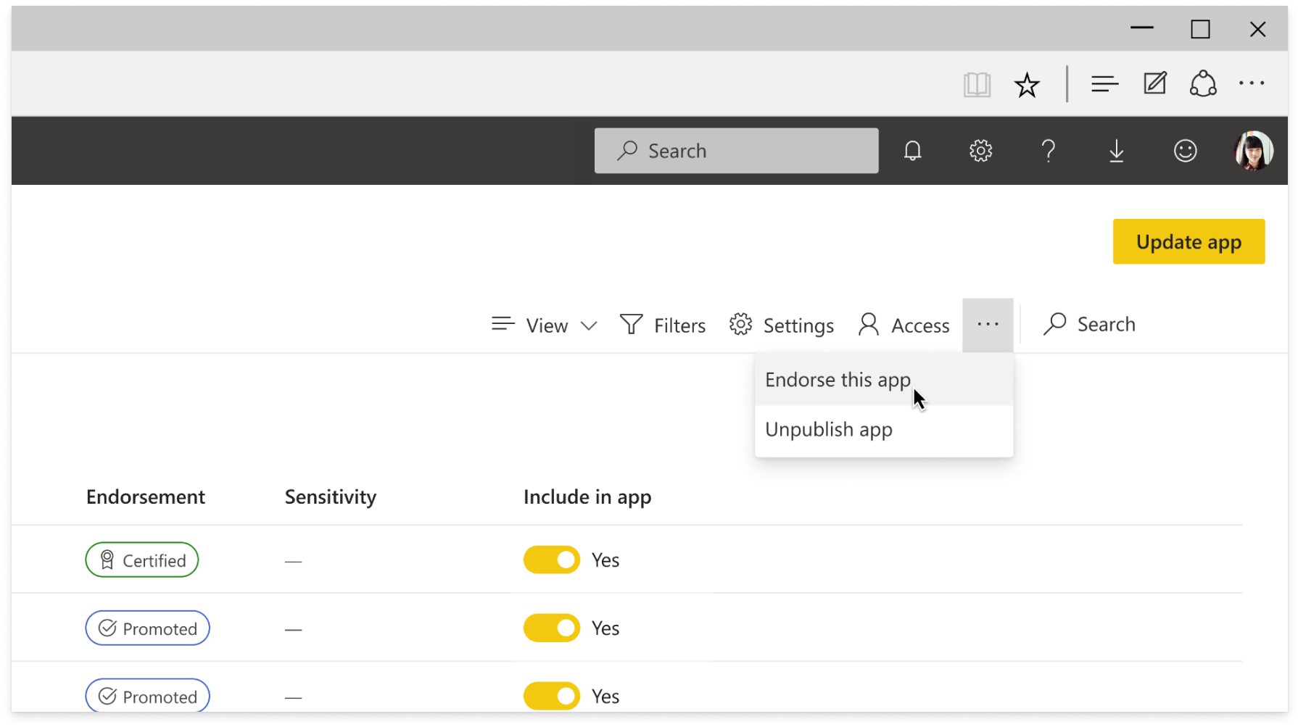Image resolution: width=1298 pixels, height=727 pixels.
Task: Choose Unpublish app from the menu
Action: pos(829,430)
